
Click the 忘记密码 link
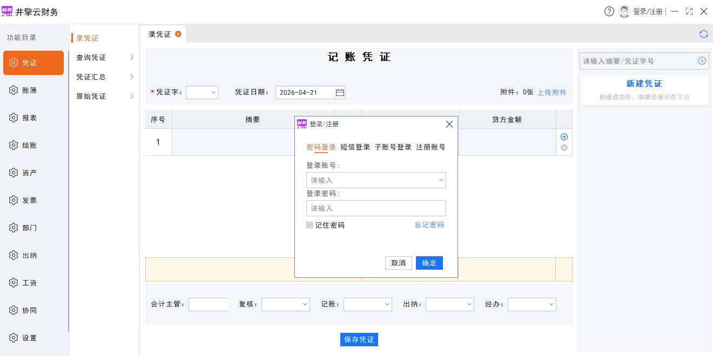[429, 225]
